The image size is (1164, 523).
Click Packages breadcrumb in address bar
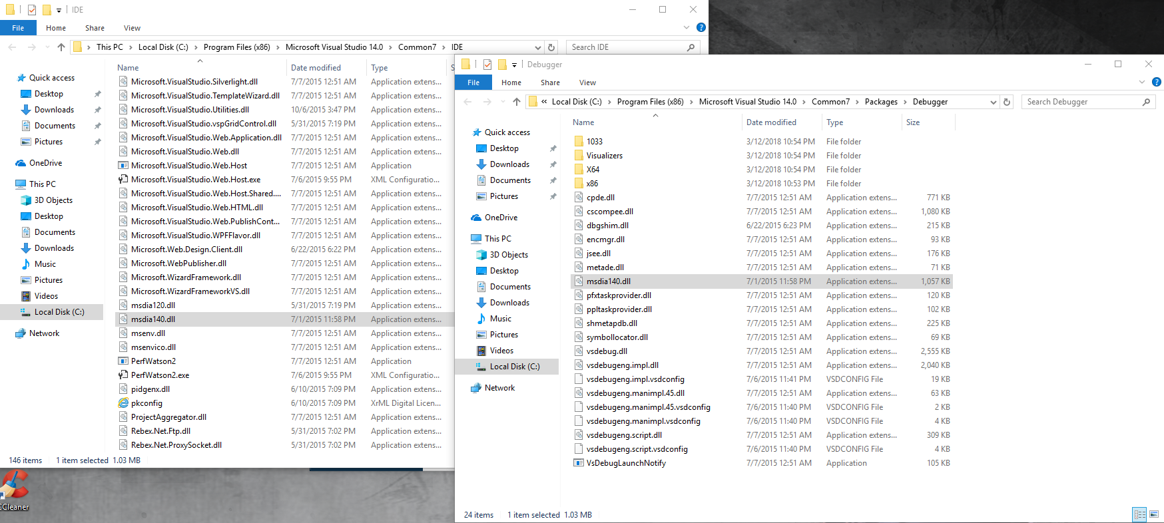881,102
